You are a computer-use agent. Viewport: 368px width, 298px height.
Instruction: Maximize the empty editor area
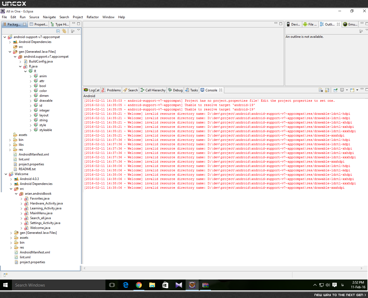click(x=281, y=24)
